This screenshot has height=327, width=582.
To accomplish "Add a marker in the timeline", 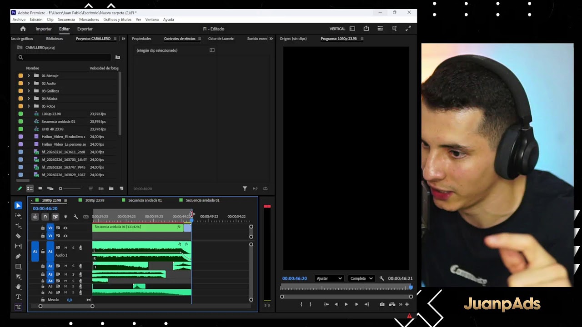I will 65,217.
